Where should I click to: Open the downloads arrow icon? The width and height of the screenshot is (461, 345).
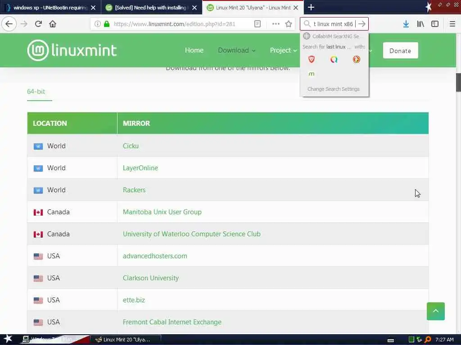[406, 24]
